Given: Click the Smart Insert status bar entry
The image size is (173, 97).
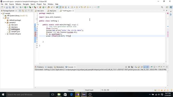Looking at the screenshot, I should click(89, 90).
